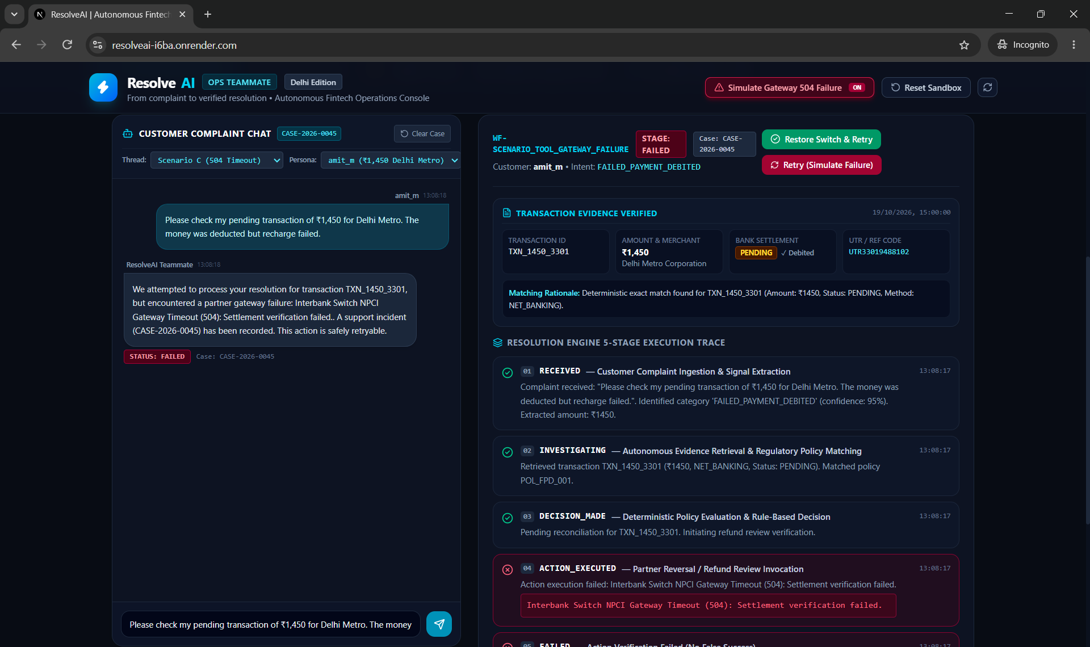
Task: Toggle Simulate Gateway 504 Failure off
Action: (x=789, y=87)
